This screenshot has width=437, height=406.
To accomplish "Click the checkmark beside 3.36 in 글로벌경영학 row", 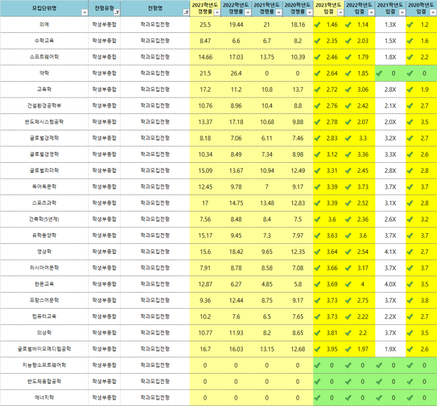I will [348, 155].
